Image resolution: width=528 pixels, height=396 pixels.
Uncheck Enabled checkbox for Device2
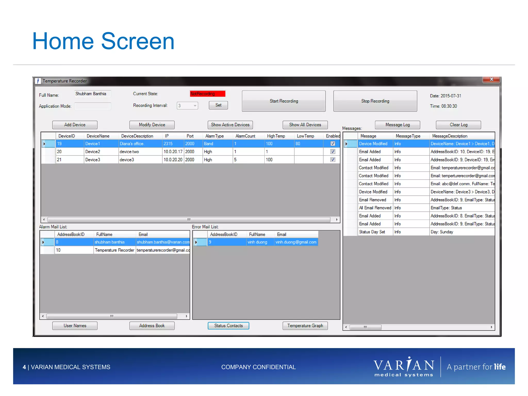tap(333, 152)
